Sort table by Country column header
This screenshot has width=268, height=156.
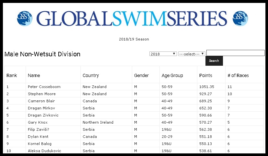(x=91, y=75)
